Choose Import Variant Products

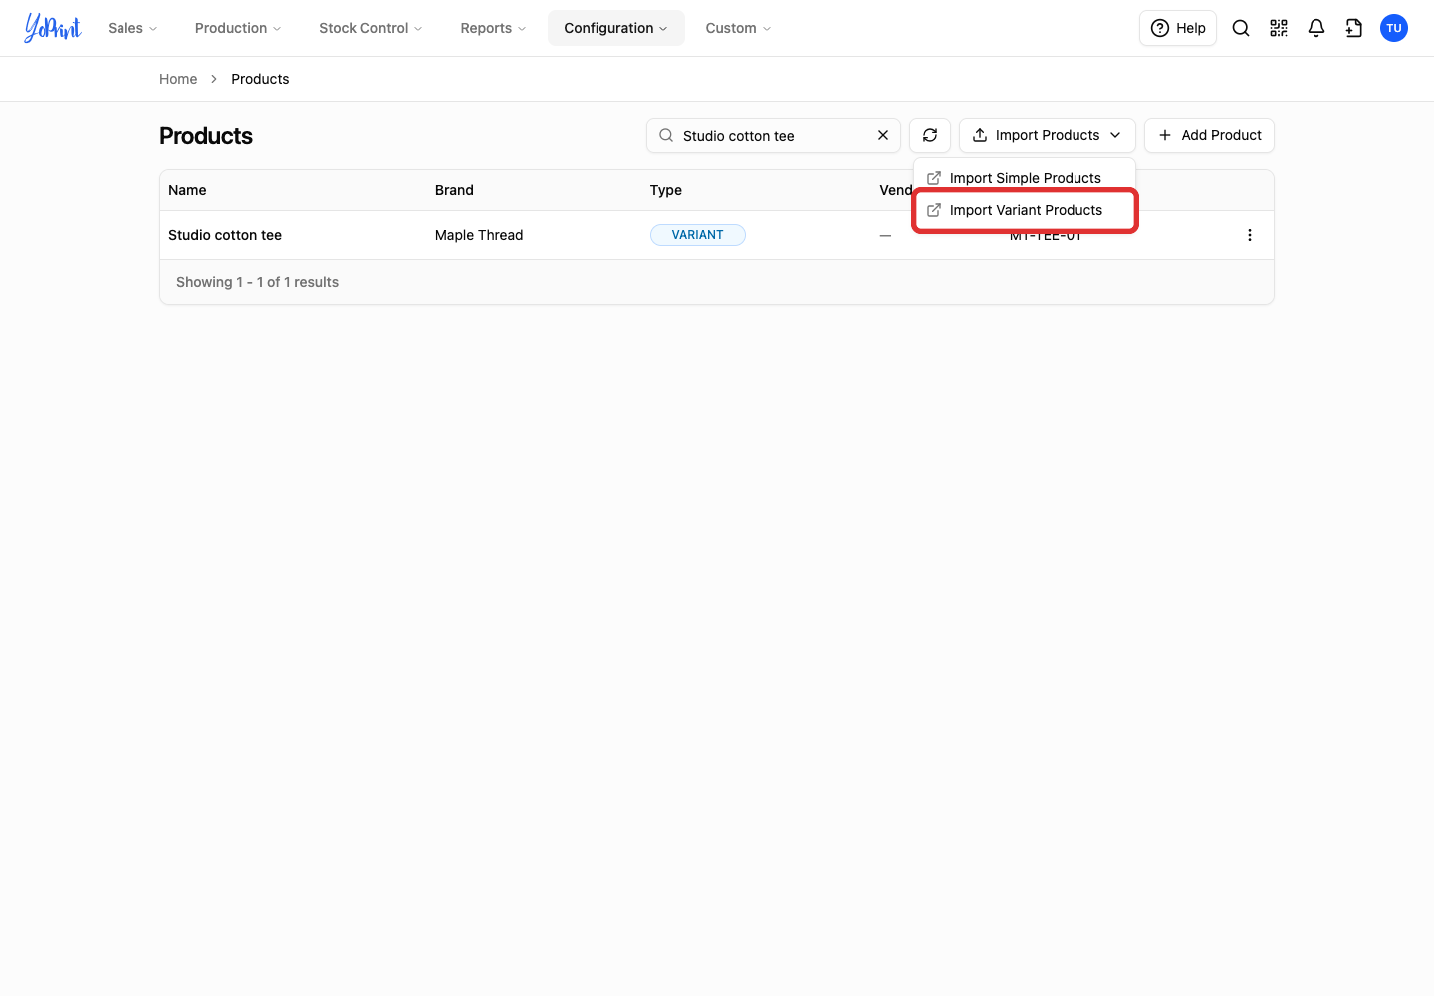click(x=1025, y=210)
